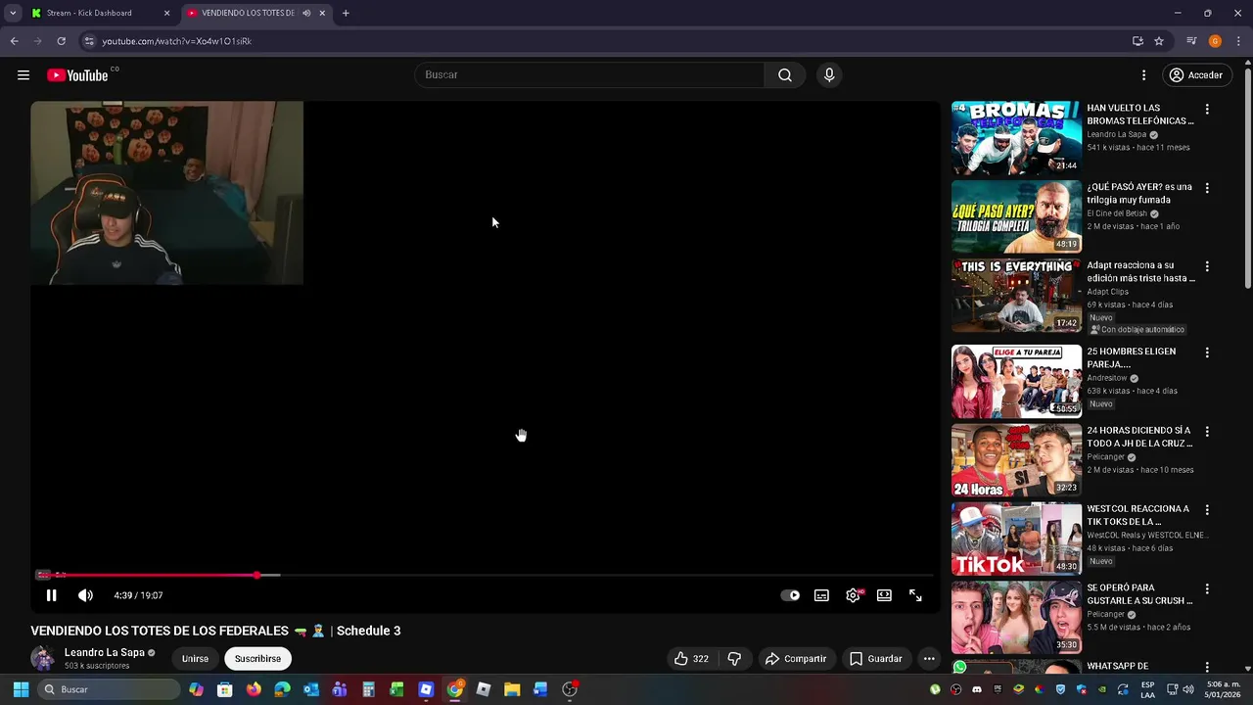Open options for HAN VUELTO LAS BROMAS video

point(1207,110)
